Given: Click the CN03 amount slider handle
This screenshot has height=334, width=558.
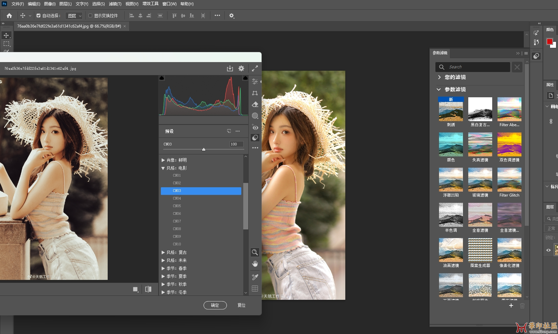Looking at the screenshot, I should tap(204, 150).
